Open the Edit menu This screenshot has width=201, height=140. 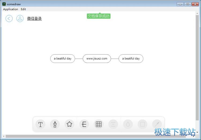click(x=24, y=9)
